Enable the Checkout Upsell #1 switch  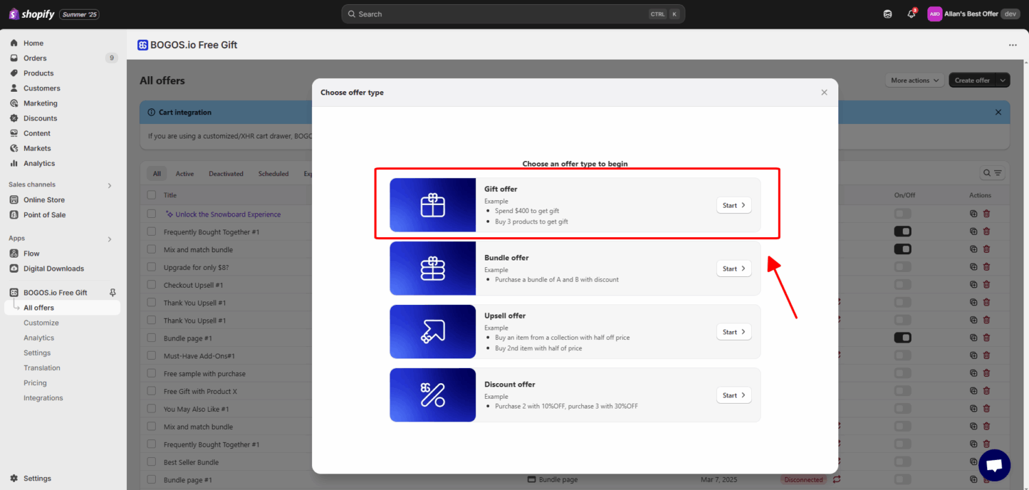pyautogui.click(x=903, y=285)
